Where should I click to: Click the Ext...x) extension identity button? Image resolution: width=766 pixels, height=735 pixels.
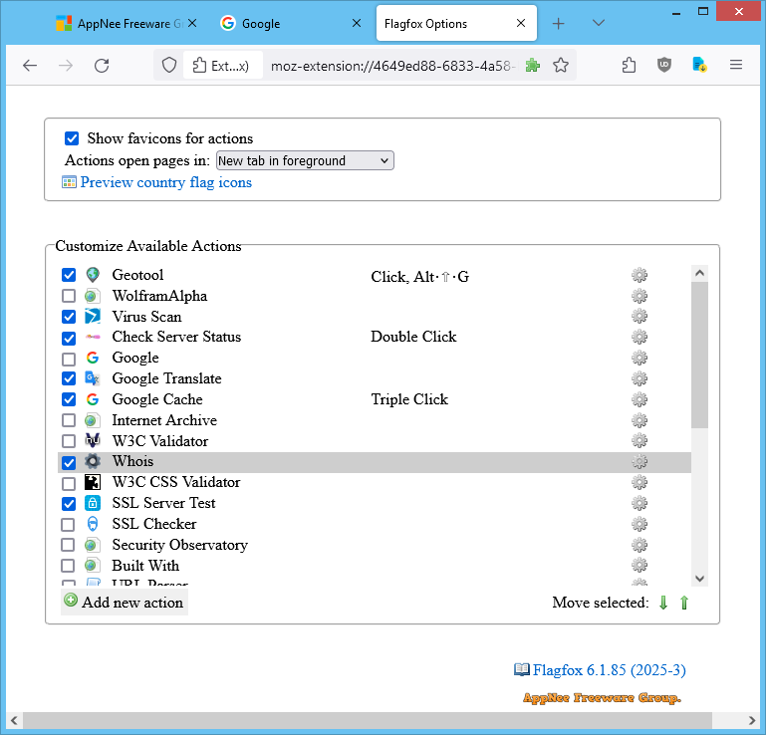(x=222, y=65)
